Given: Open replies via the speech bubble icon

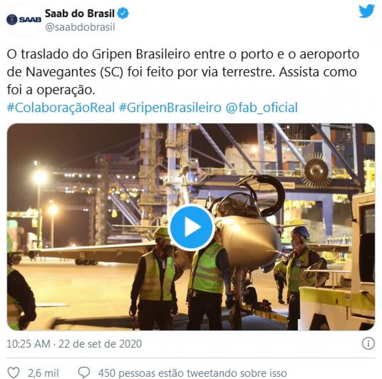Looking at the screenshot, I should tap(84, 372).
